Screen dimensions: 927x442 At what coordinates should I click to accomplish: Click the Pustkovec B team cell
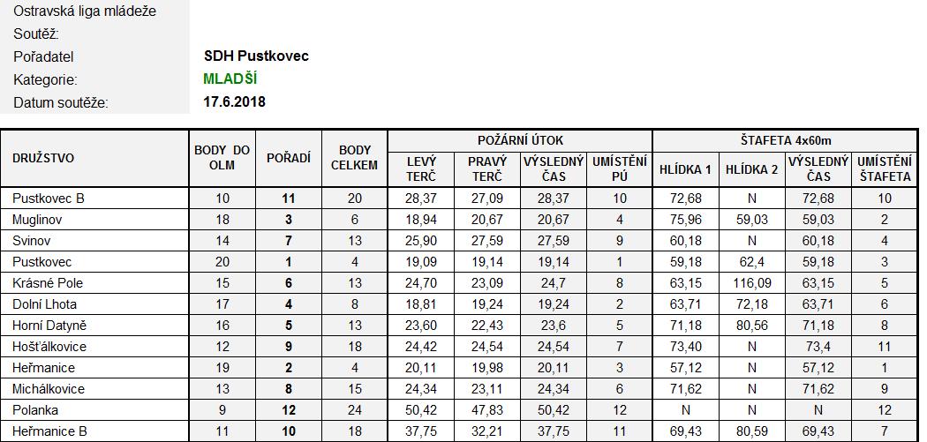click(94, 199)
